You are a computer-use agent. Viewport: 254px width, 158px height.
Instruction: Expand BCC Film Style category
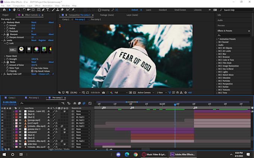tap(217, 63)
